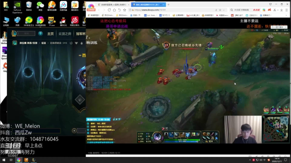The height and width of the screenshot is (163, 291).
Task: Expand the address bar dropdown chevron
Action: 224,10
